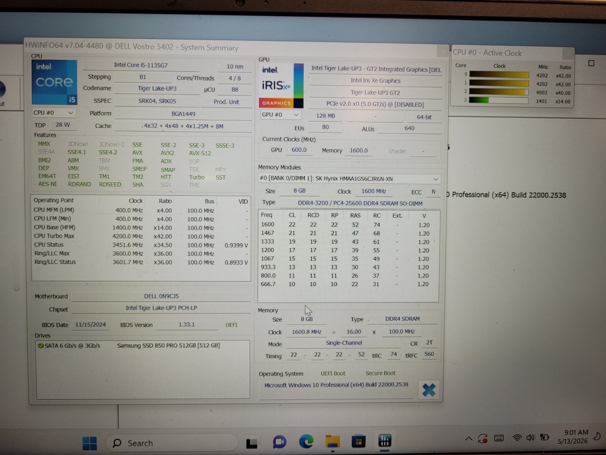
Task: Click the BIOS Version 1.33.1 field
Action: click(x=187, y=325)
